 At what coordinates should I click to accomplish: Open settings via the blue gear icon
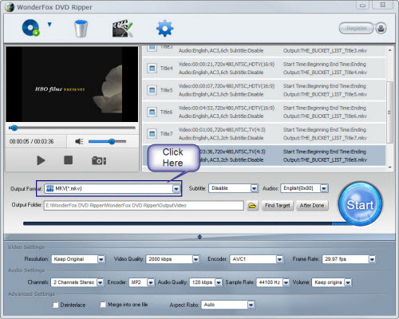pos(164,28)
